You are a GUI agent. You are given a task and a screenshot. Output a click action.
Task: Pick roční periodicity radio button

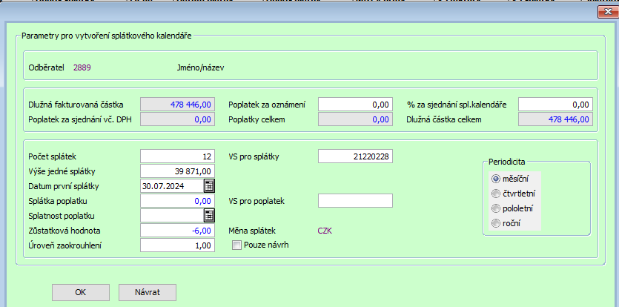tap(495, 223)
